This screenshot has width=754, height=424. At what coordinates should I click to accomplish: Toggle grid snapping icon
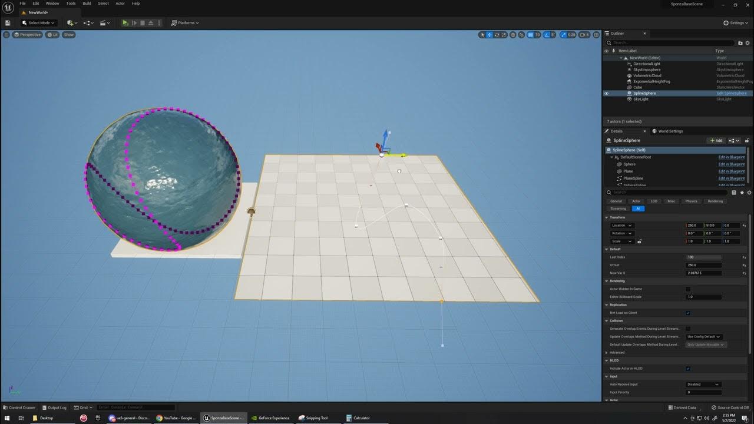coord(530,35)
